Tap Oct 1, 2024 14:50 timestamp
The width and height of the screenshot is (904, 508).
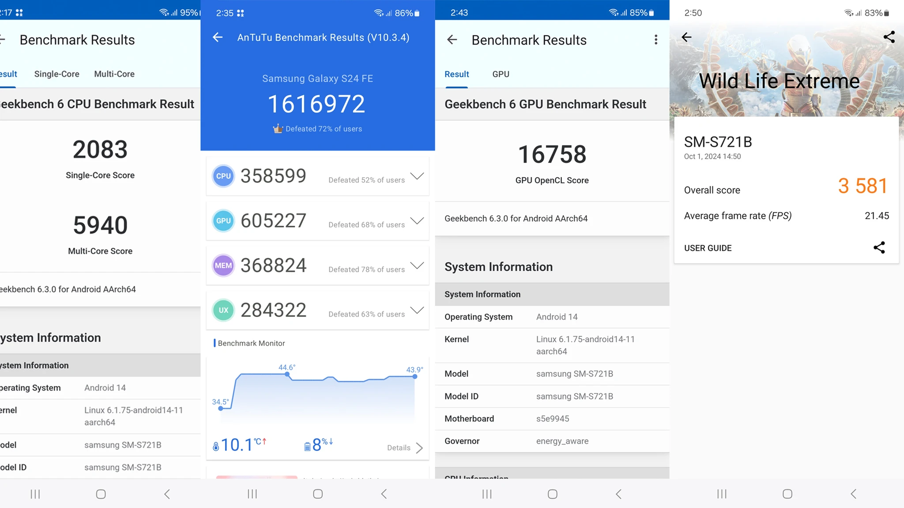click(712, 157)
